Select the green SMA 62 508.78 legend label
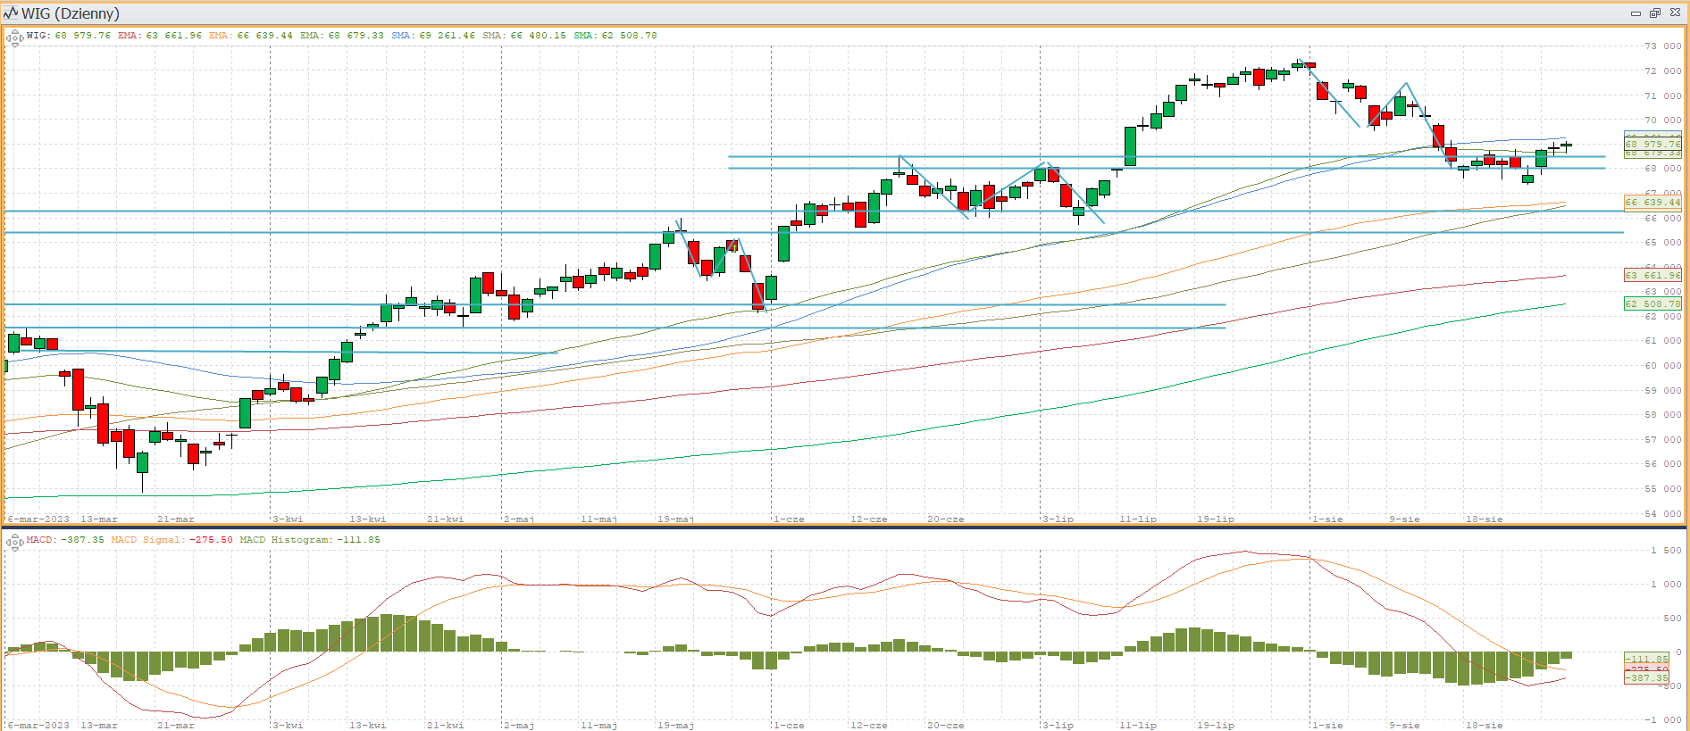 615,36
